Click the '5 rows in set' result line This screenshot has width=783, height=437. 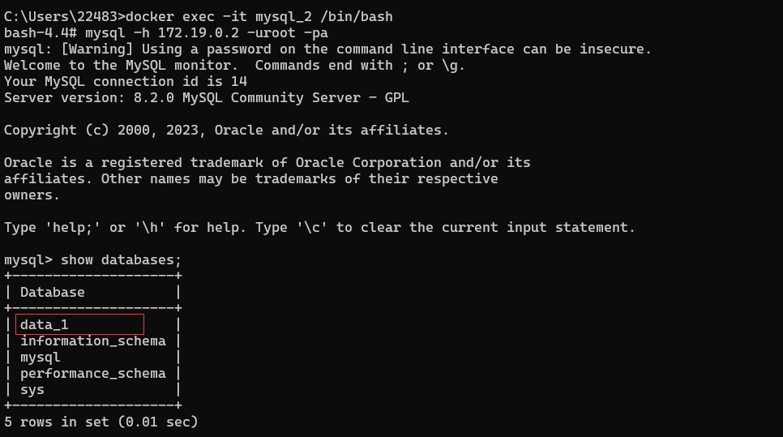point(101,422)
